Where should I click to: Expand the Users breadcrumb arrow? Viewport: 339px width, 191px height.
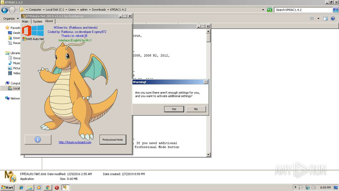[x=78, y=10]
